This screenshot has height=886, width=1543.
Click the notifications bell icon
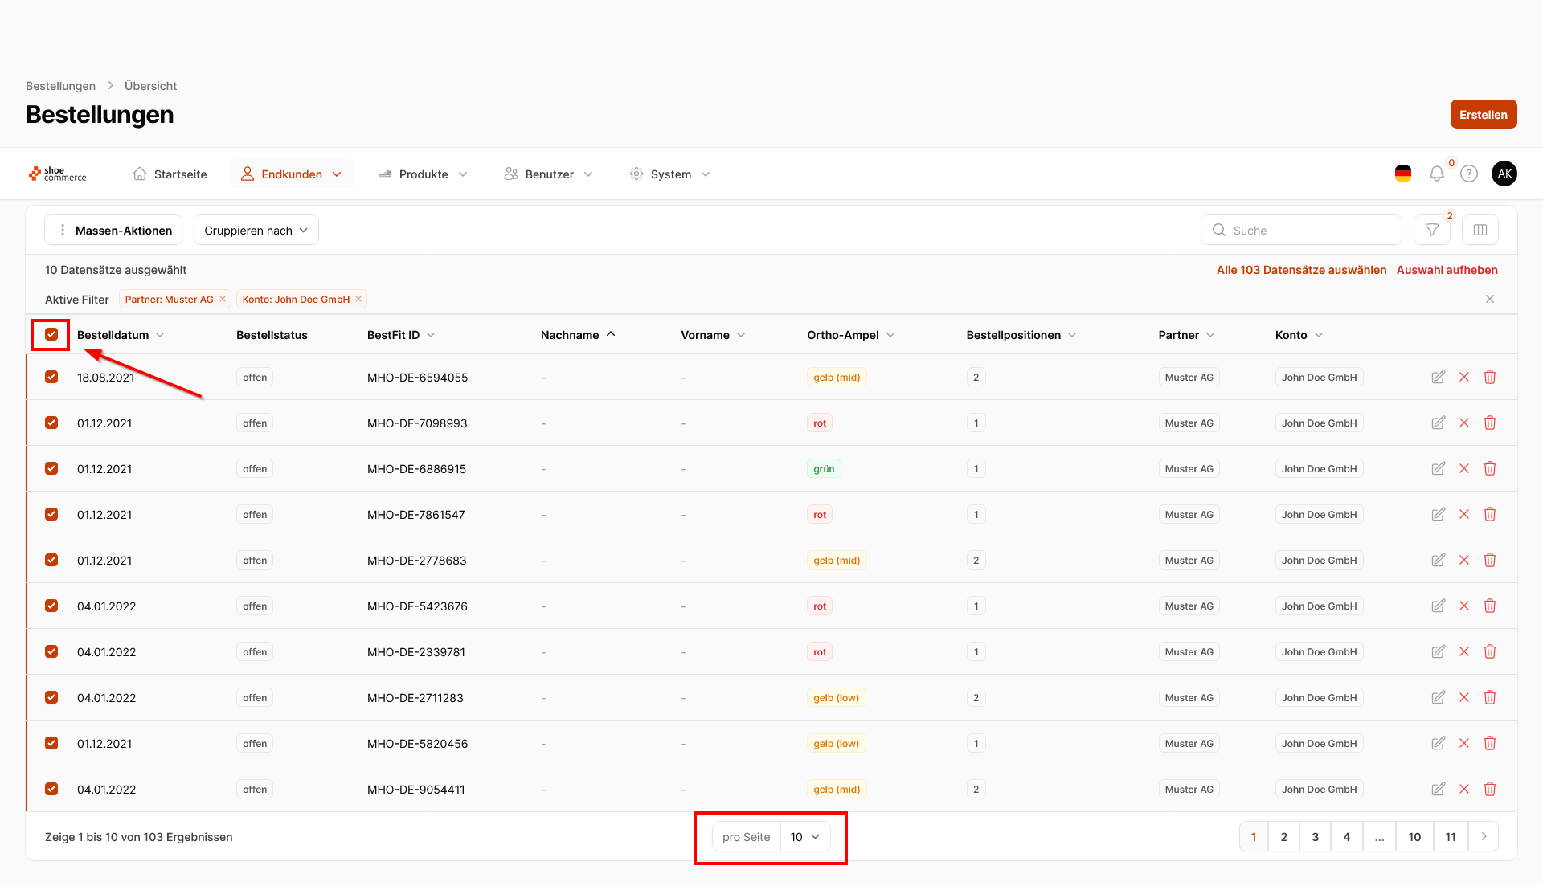1436,174
